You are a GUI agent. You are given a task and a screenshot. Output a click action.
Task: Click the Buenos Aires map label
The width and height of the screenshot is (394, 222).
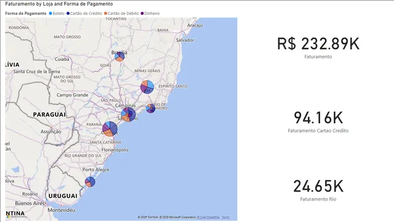click(30, 203)
